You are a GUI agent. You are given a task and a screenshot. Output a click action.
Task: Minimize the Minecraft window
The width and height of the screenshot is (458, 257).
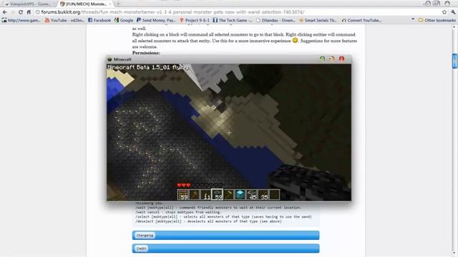tap(321, 59)
